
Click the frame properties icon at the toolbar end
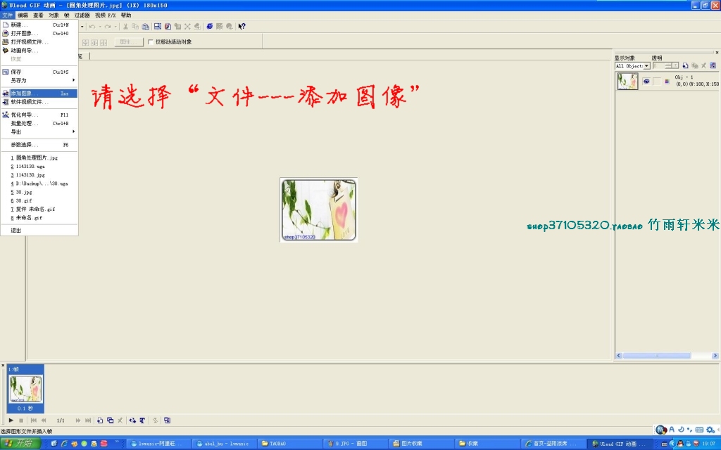point(168,420)
